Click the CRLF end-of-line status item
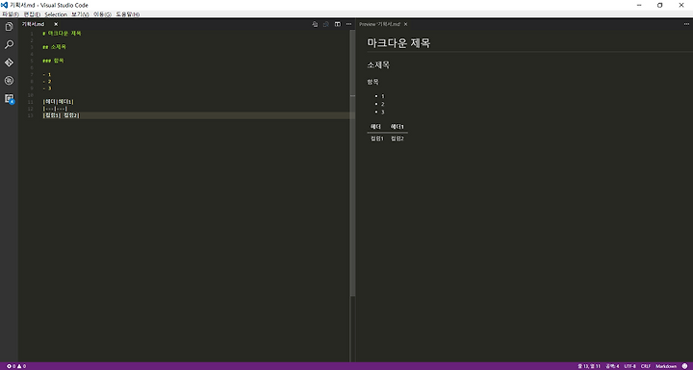The height and width of the screenshot is (370, 693). [x=645, y=366]
